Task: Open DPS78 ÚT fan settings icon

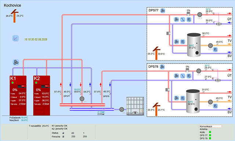Action: click(176, 76)
